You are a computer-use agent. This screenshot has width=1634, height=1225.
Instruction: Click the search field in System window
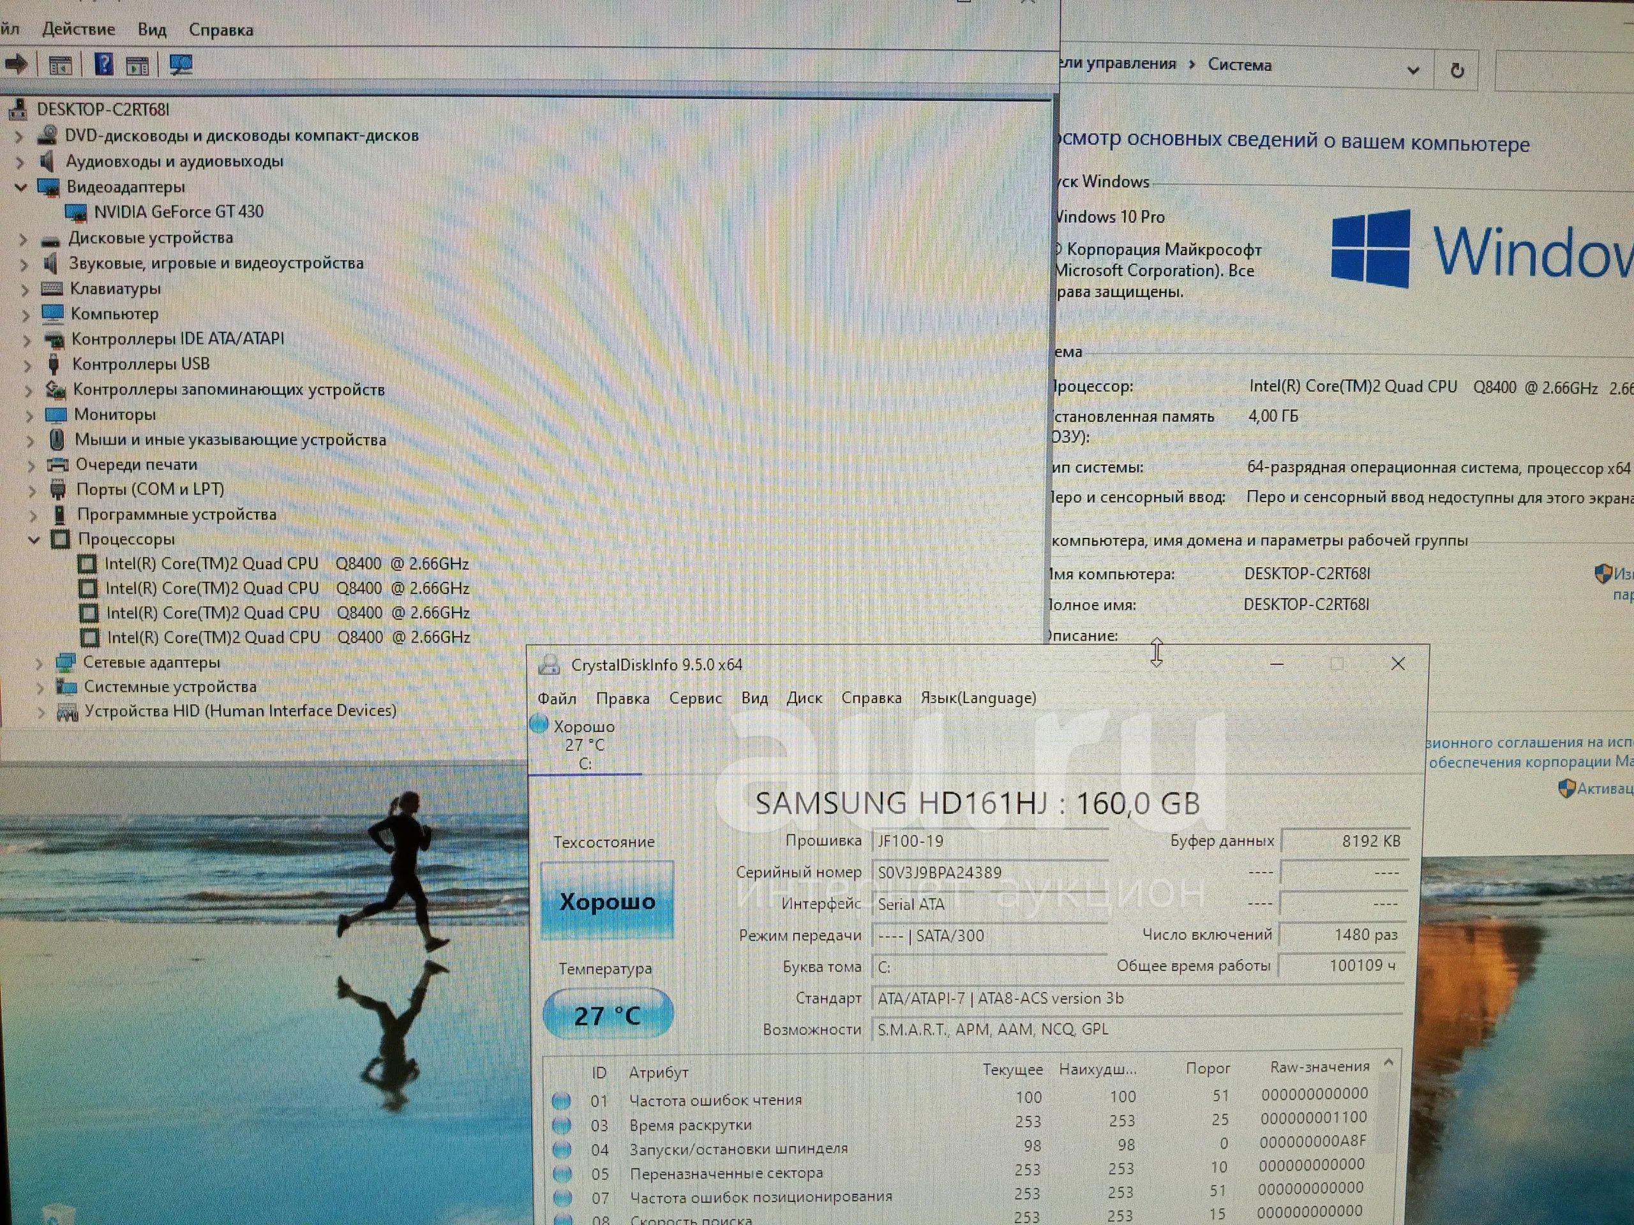pyautogui.click(x=1564, y=71)
